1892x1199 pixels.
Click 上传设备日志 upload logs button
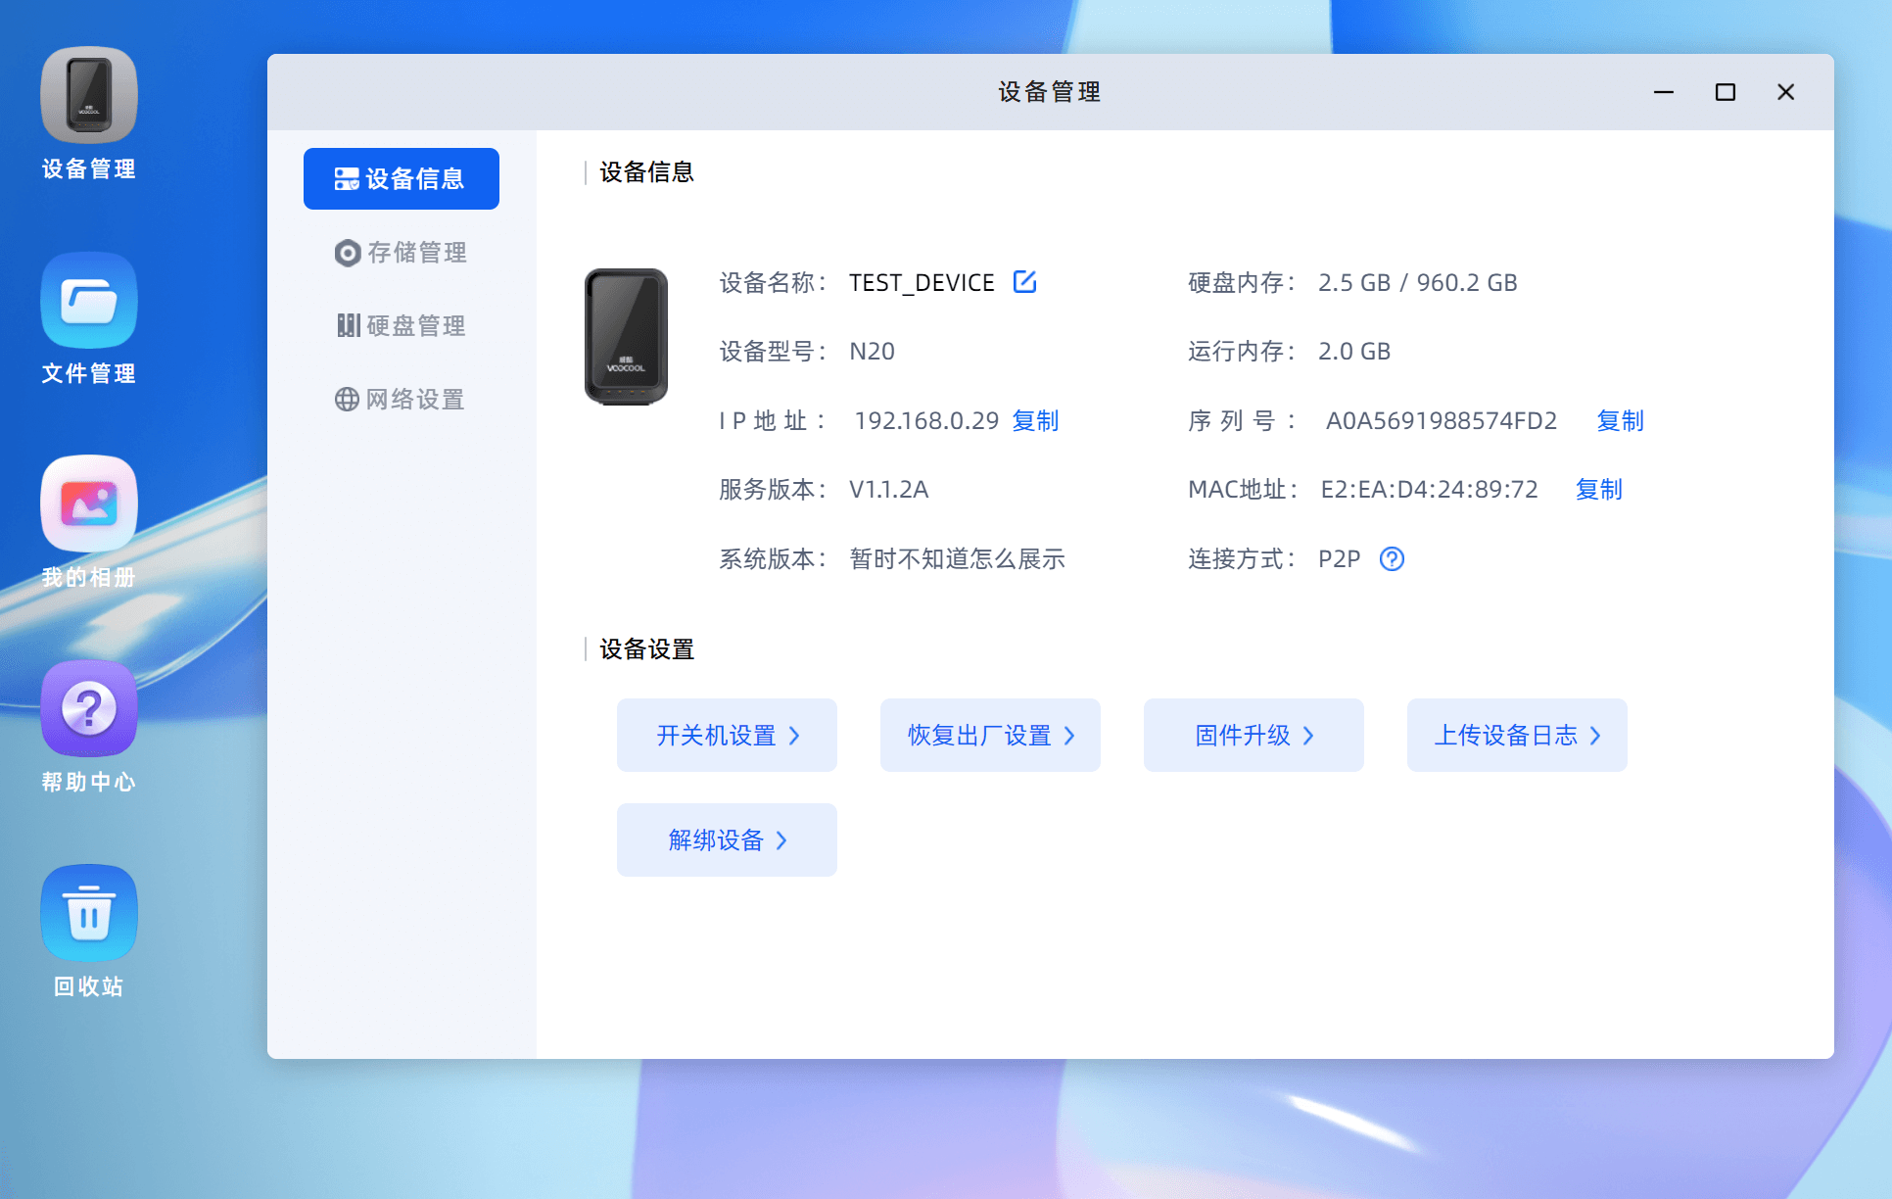(1517, 735)
